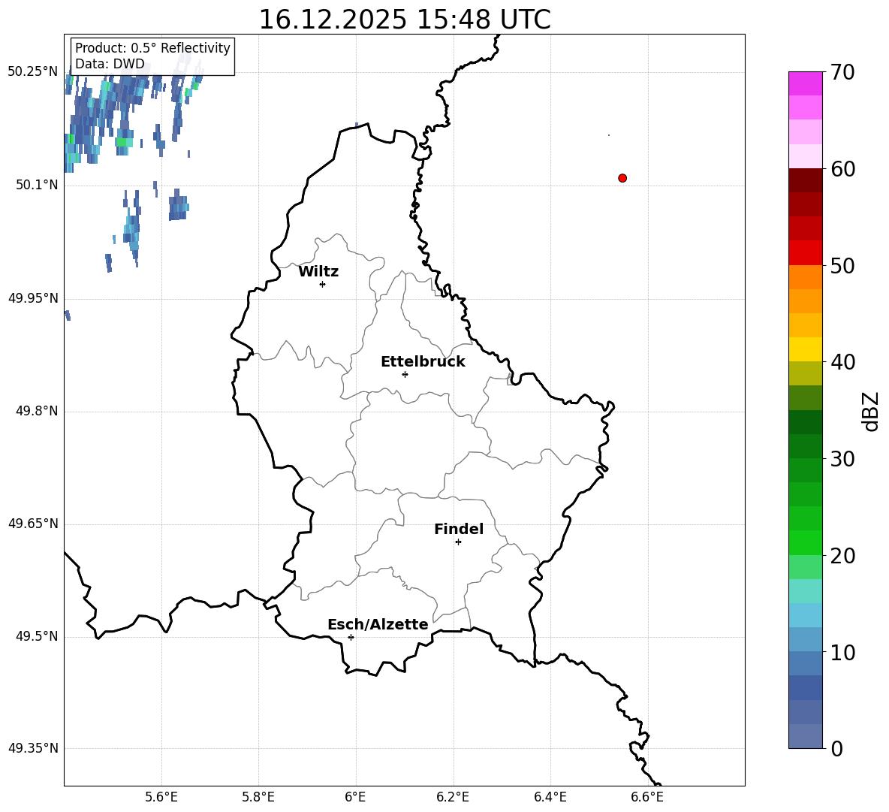Click the 0 colorbar tick label

(x=836, y=749)
